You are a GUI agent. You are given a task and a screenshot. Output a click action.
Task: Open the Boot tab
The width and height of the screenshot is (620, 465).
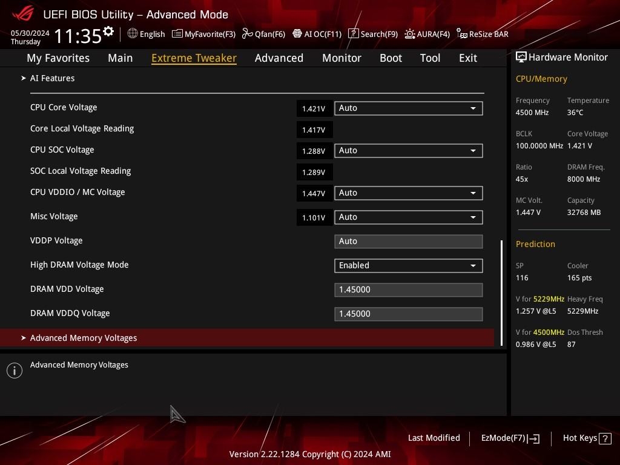(391, 58)
